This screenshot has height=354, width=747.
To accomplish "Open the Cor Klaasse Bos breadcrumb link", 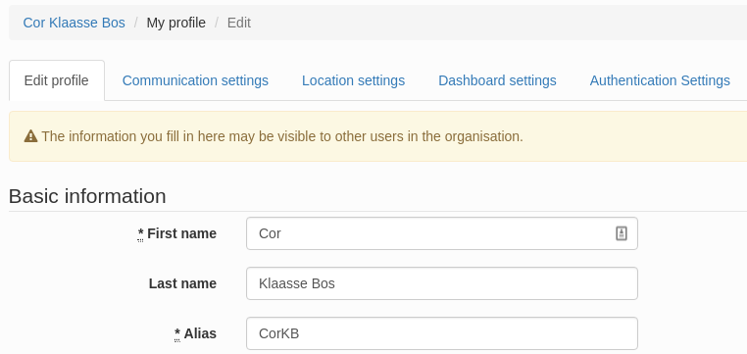I will 75,23.
